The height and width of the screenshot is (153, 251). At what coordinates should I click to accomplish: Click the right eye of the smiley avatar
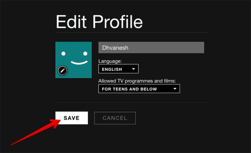85,54
